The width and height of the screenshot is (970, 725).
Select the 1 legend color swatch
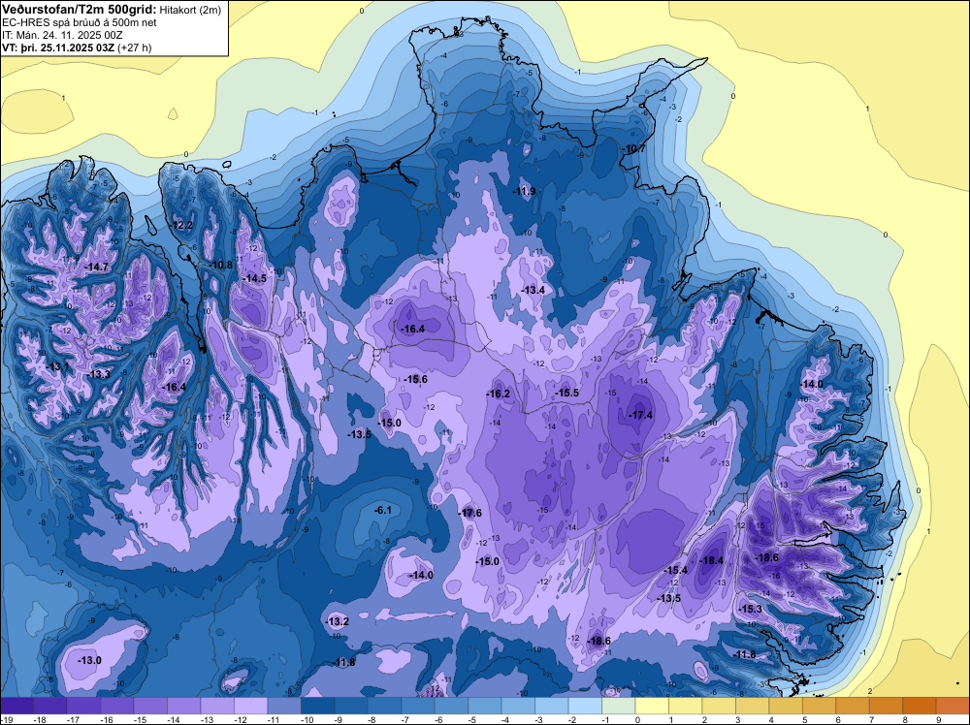[x=685, y=706]
